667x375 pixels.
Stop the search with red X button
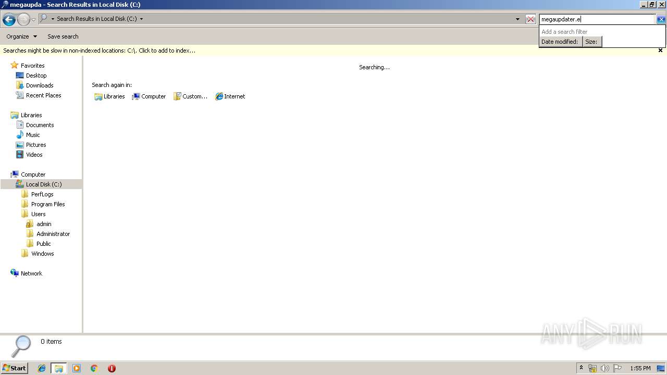coord(530,19)
